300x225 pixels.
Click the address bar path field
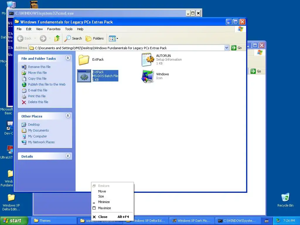127,48
